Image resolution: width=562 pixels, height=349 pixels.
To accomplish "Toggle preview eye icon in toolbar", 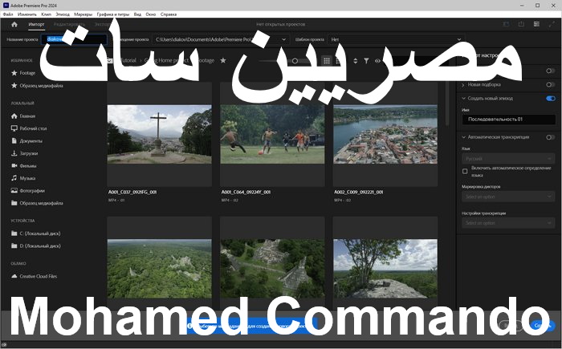I will [x=378, y=60].
